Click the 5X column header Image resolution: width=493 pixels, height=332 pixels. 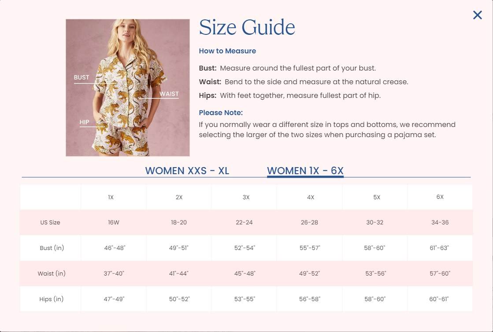click(377, 198)
